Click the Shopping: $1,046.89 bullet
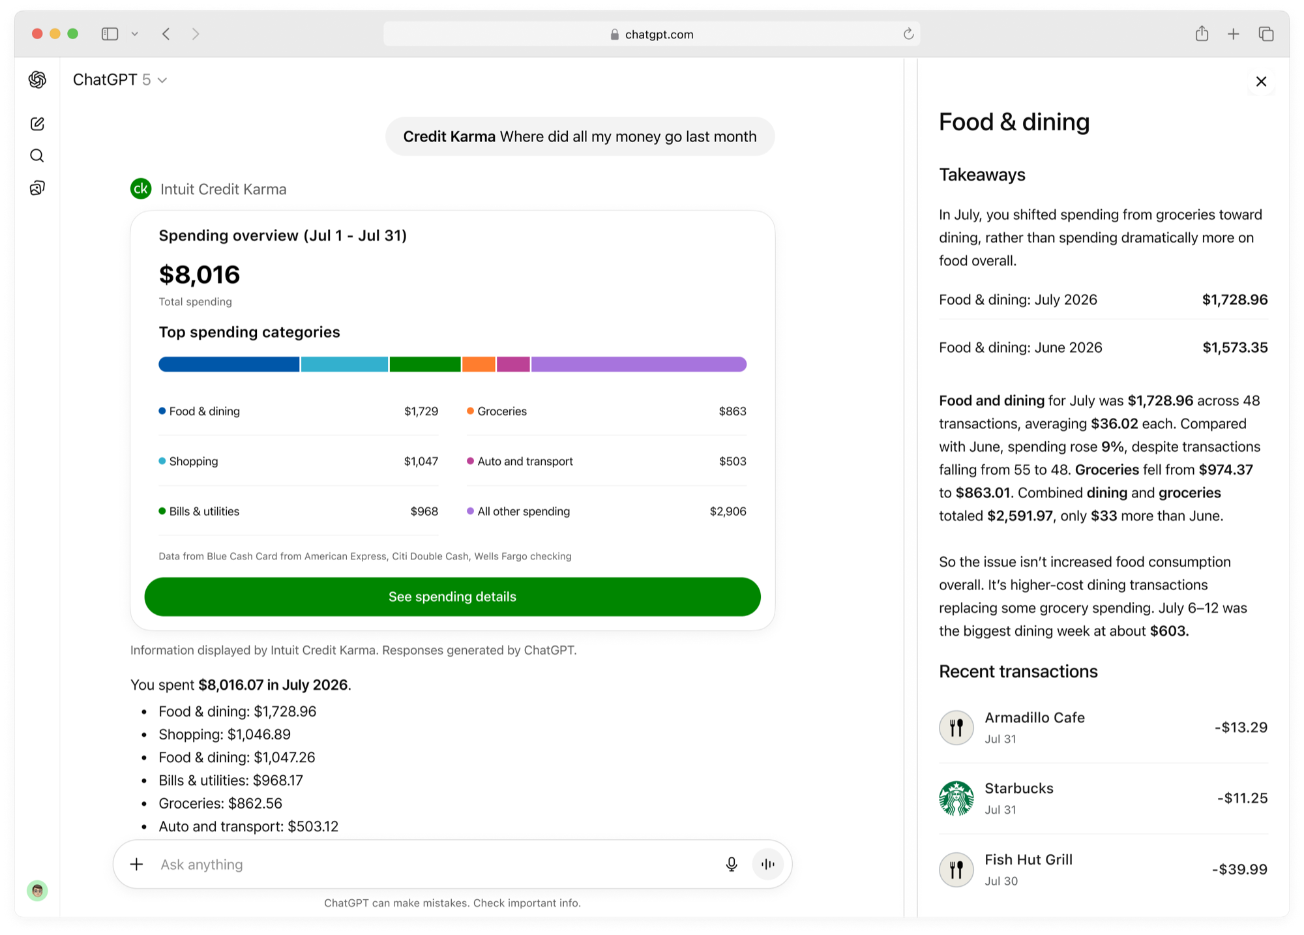1304x935 pixels. click(224, 734)
